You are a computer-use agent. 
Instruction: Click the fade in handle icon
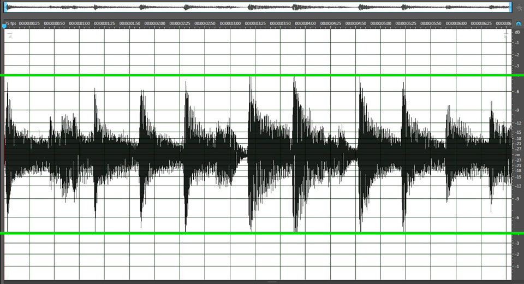click(x=10, y=35)
